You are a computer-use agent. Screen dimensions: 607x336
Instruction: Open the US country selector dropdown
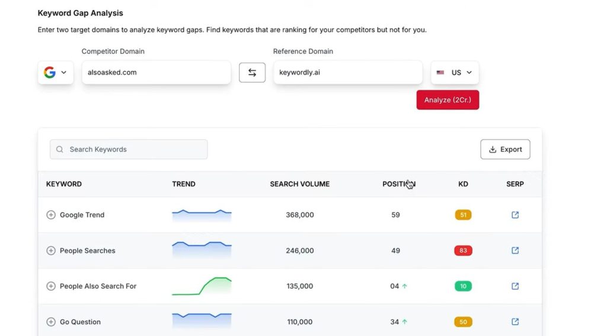click(455, 72)
